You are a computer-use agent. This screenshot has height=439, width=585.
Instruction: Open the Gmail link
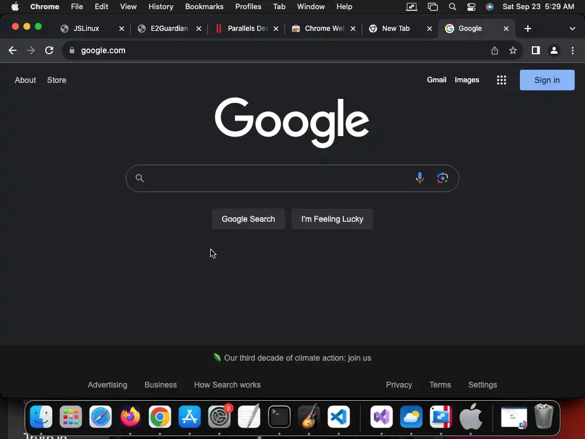436,80
